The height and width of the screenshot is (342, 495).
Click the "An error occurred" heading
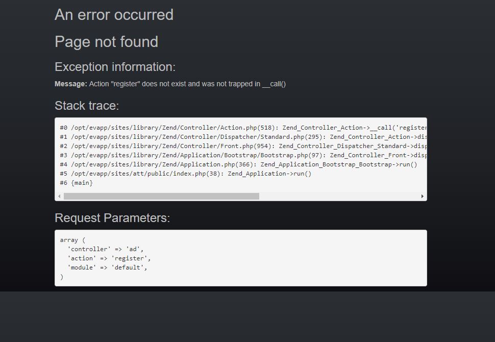pyautogui.click(x=114, y=15)
